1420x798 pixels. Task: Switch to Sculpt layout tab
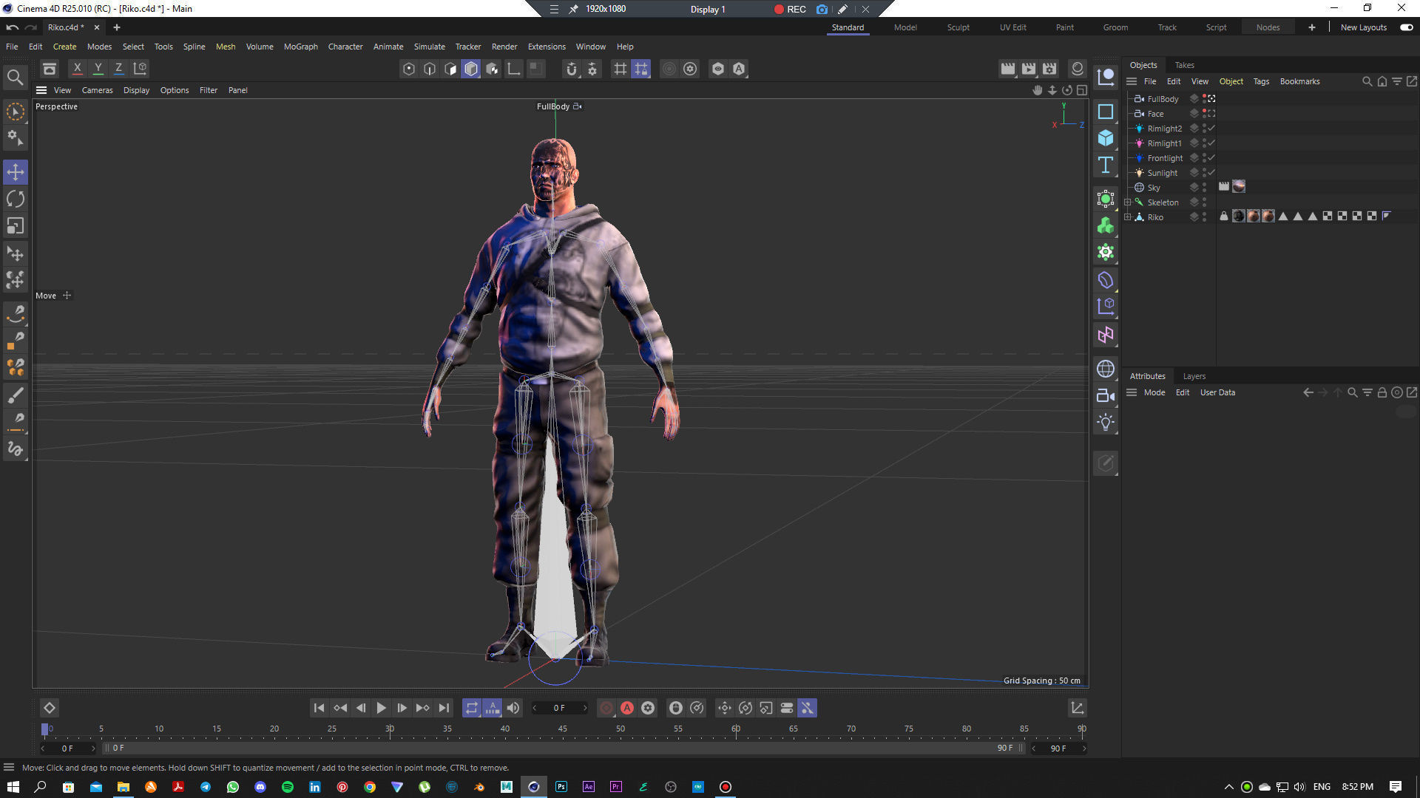(x=958, y=27)
